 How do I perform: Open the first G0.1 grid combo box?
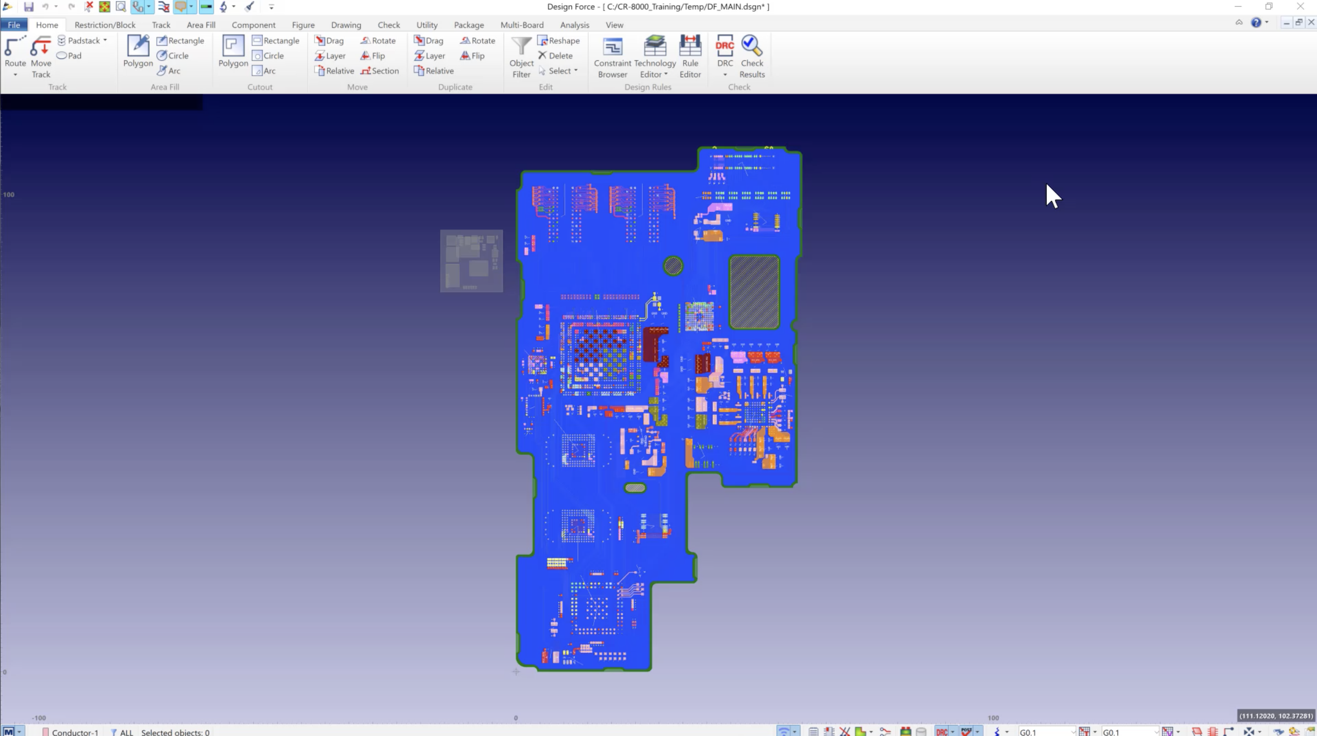(x=1046, y=732)
